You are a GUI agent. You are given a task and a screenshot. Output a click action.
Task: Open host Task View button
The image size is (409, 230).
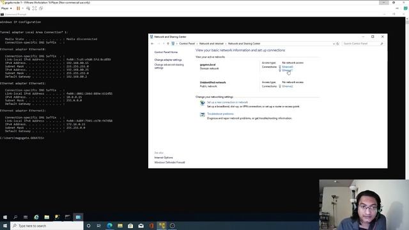point(99,226)
